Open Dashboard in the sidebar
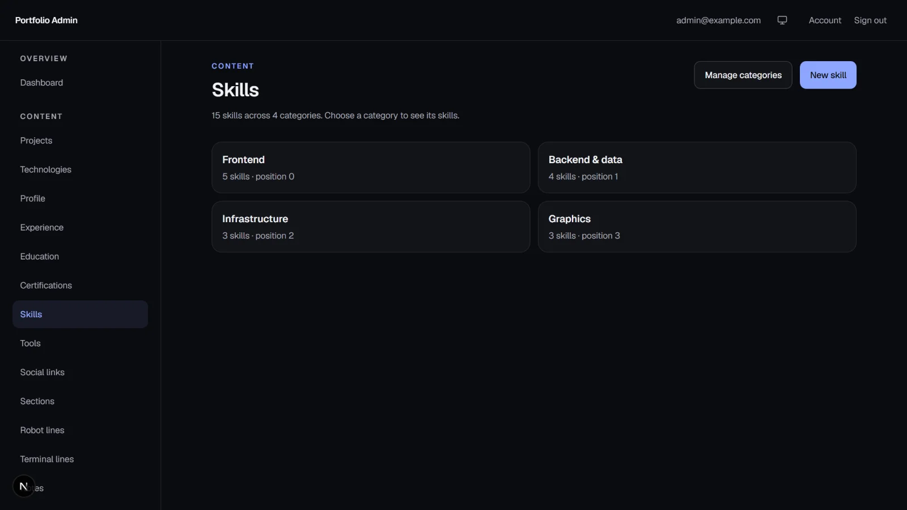The height and width of the screenshot is (510, 907). 80,83
